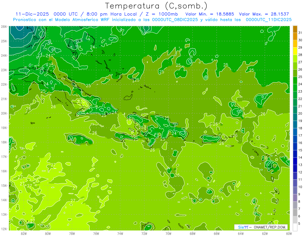Click the orange color scale segment between 30 and 31

[x=295, y=36]
